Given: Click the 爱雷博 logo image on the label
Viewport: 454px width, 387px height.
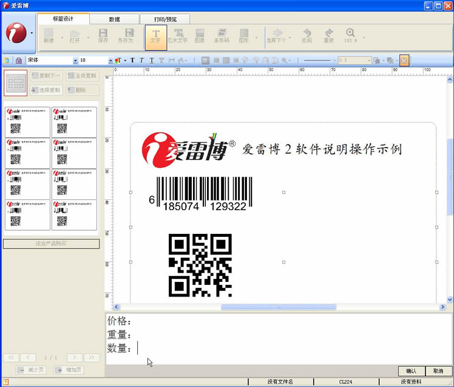Looking at the screenshot, I should pyautogui.click(x=189, y=150).
